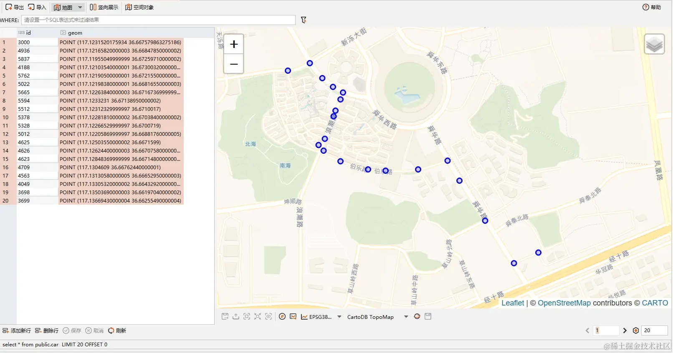Click the 导入 import button

[x=37, y=7]
